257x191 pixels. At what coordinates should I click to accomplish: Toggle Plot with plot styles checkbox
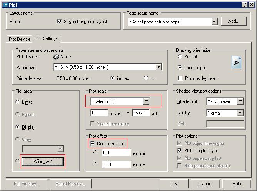pos(180,150)
